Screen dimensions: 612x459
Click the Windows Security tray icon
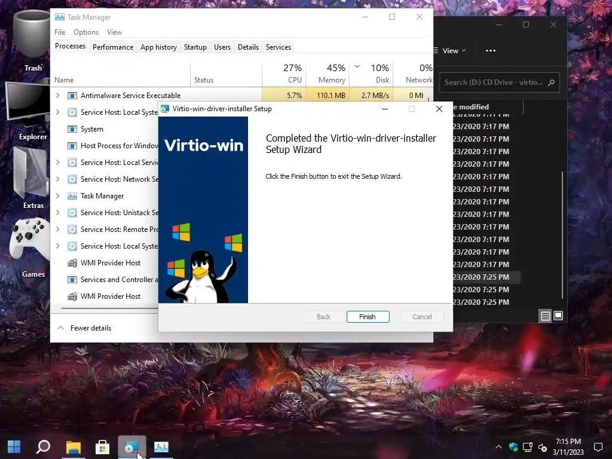point(513,447)
